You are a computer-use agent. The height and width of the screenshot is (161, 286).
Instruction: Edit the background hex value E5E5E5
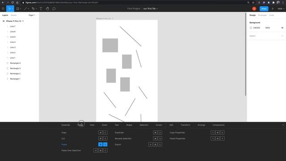point(257,28)
